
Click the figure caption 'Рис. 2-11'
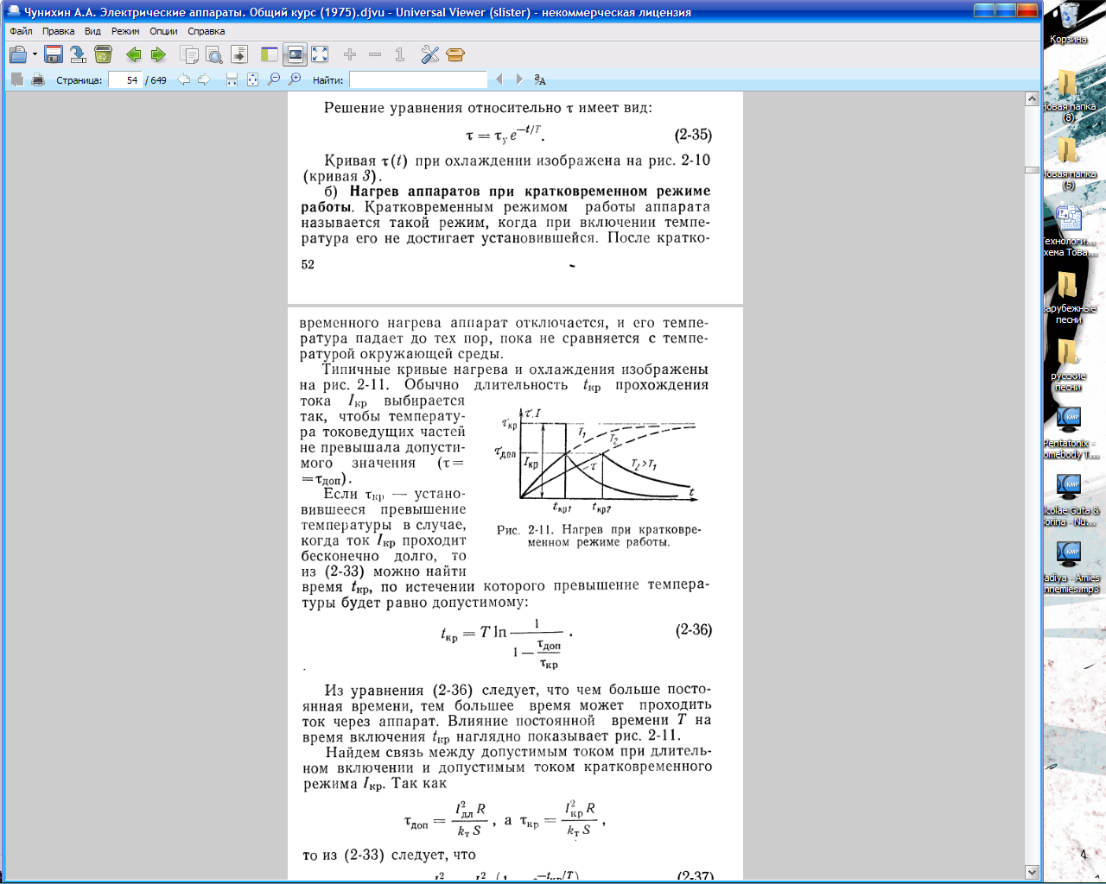[524, 529]
